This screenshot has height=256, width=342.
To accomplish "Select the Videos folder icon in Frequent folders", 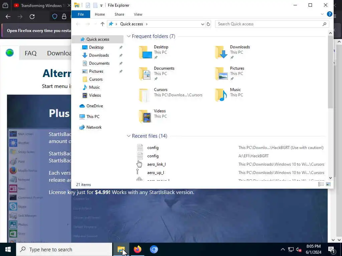I will point(145,116).
